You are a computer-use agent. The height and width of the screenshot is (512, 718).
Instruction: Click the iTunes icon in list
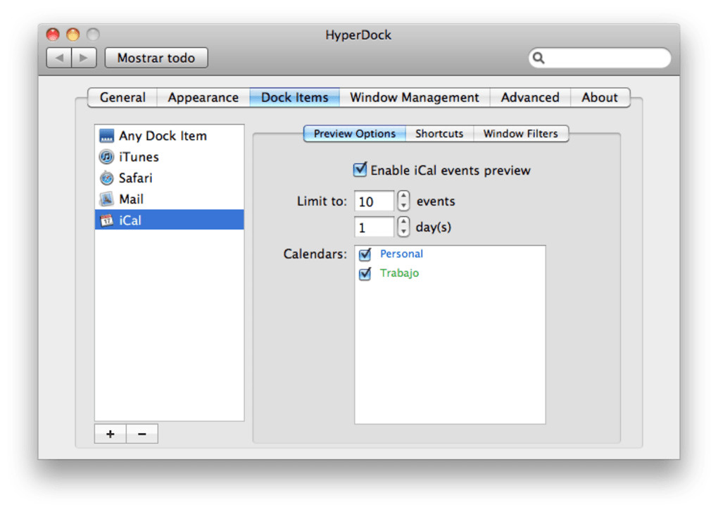[x=106, y=156]
